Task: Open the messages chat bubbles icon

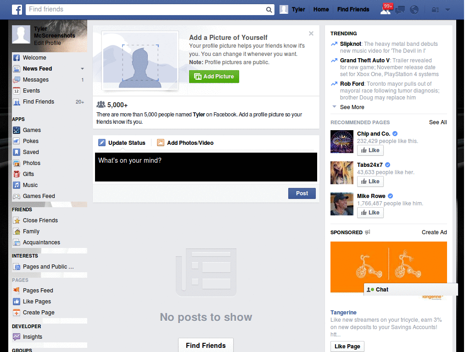Action: pos(400,10)
